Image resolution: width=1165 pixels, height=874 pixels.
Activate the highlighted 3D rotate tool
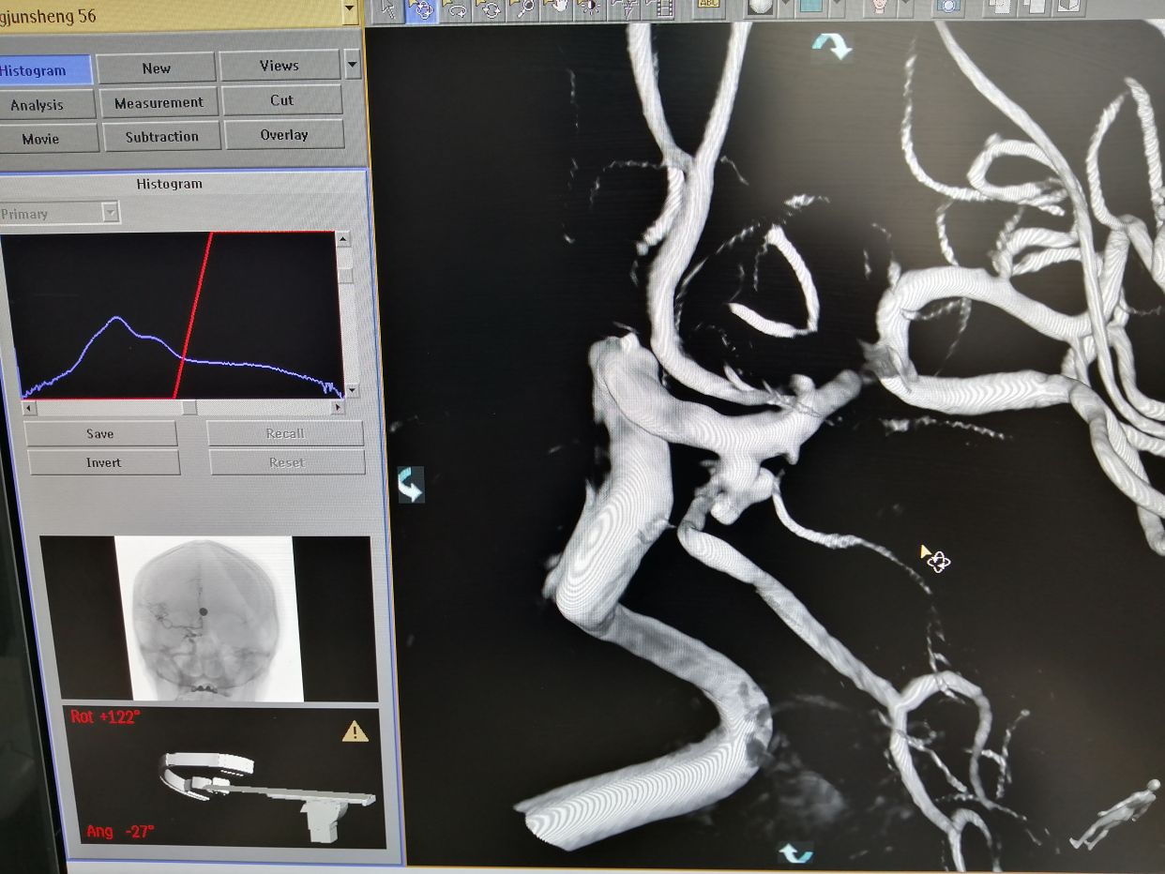421,8
